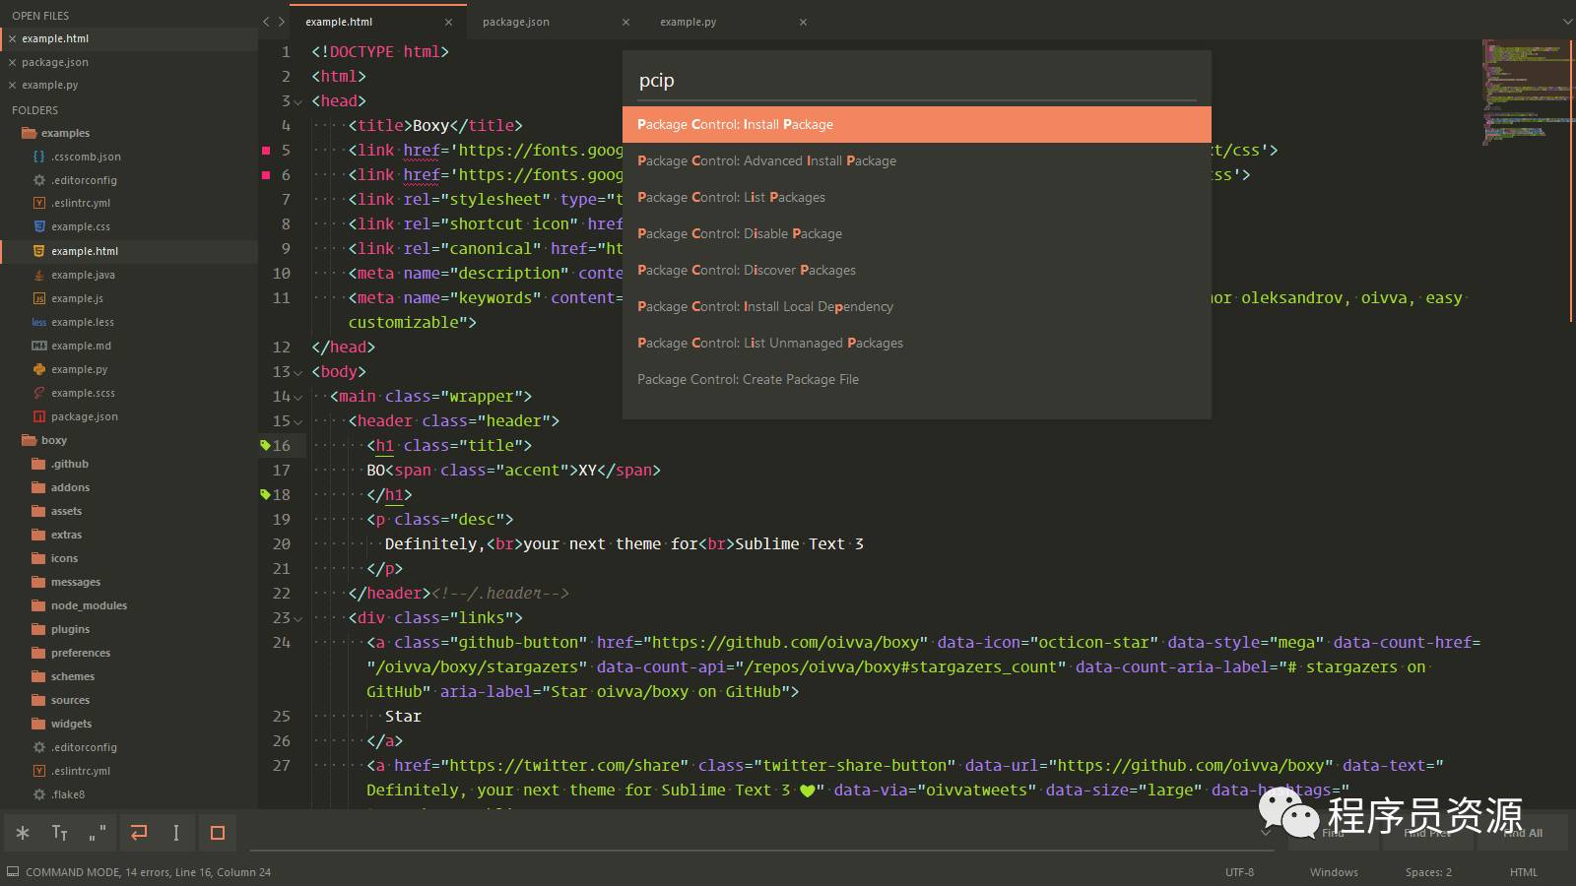Close the example.html tab

tap(448, 22)
